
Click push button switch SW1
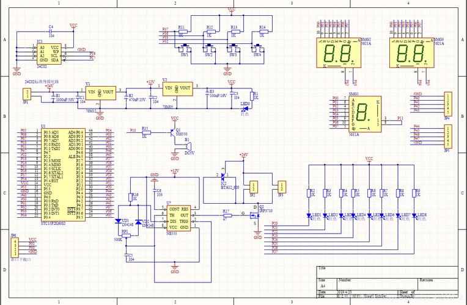pos(186,48)
